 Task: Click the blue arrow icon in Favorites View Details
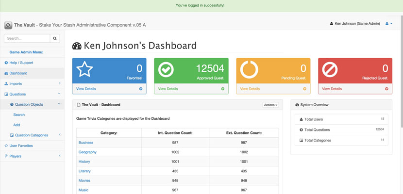pyautogui.click(x=141, y=89)
